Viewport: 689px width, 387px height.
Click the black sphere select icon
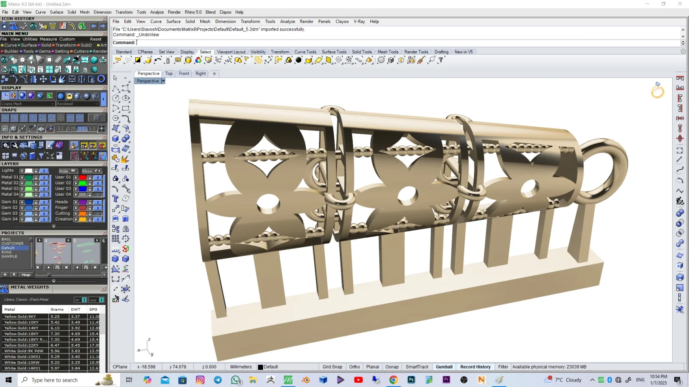click(x=298, y=60)
